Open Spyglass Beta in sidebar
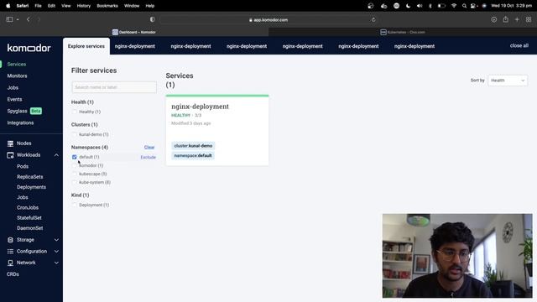This screenshot has height=302, width=537. pyautogui.click(x=24, y=111)
